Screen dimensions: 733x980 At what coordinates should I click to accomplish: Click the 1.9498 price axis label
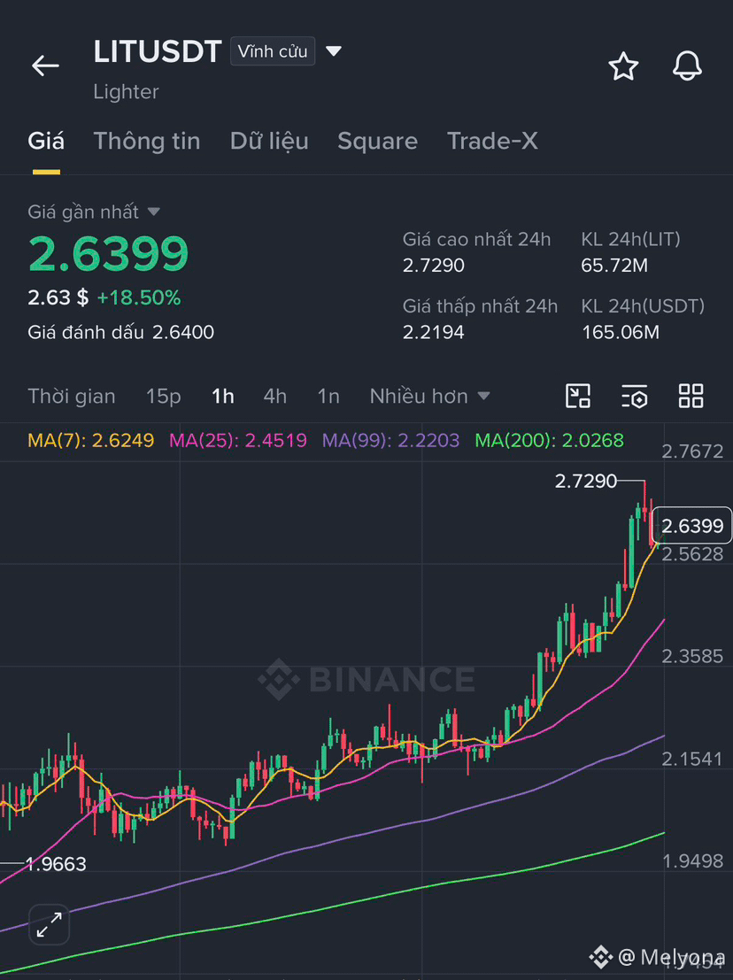click(x=692, y=861)
